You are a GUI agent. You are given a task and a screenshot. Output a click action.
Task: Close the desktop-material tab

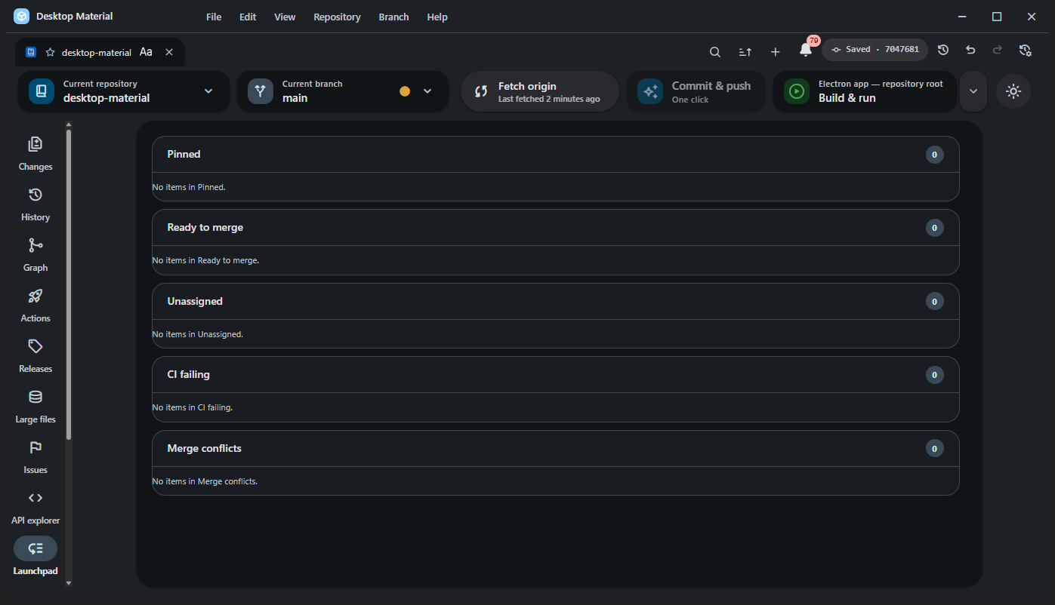[169, 52]
